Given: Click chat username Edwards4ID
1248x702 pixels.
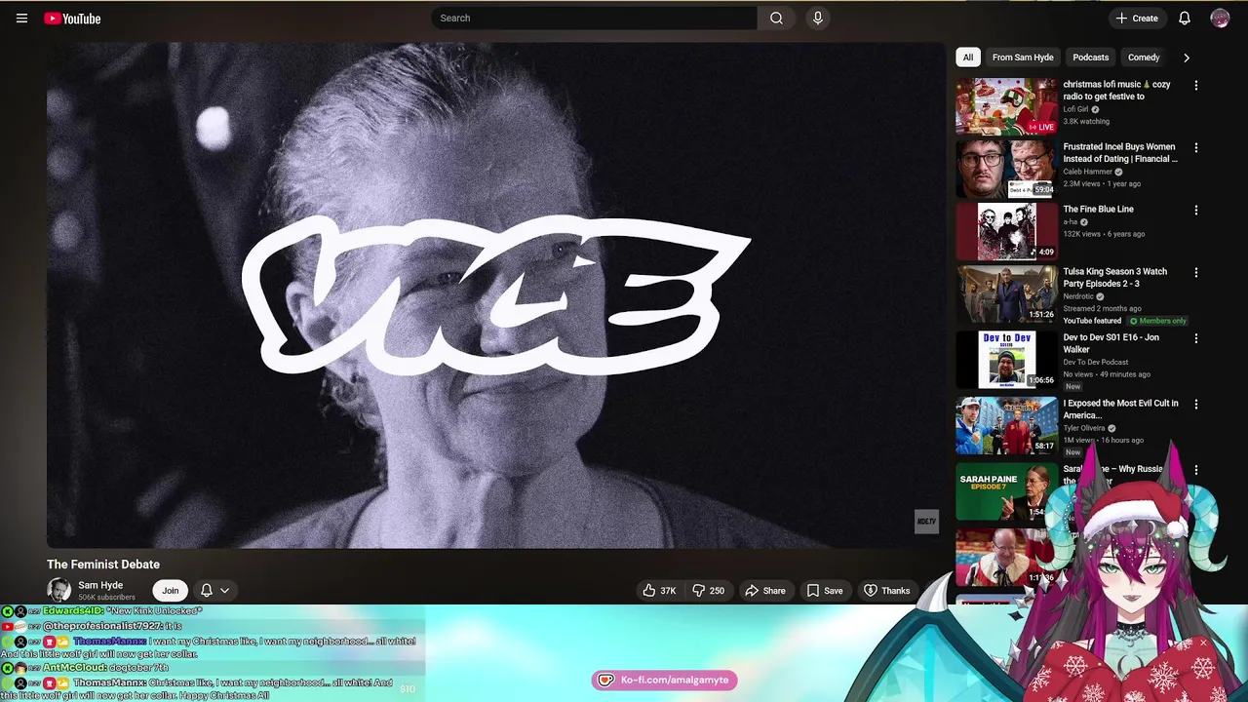Looking at the screenshot, I should 73,611.
